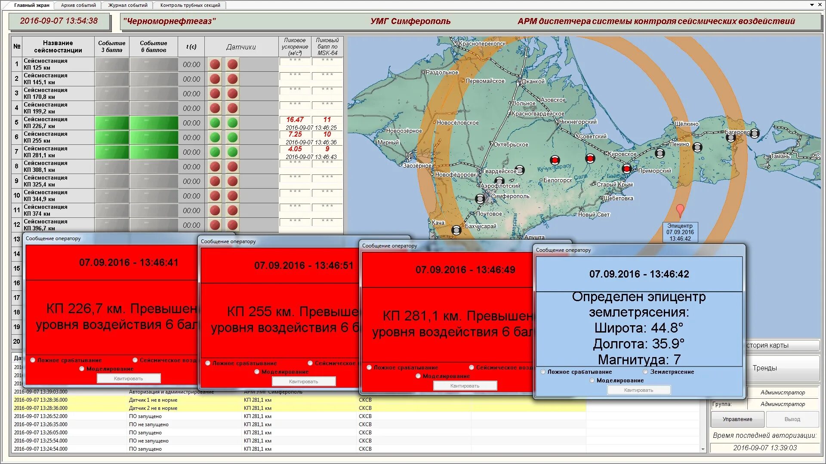The height and width of the screenshot is (464, 826).
Task: Select Землетрясение option in the blue message
Action: coord(645,372)
